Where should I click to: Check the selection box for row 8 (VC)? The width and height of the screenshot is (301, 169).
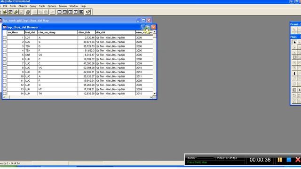point(4,68)
